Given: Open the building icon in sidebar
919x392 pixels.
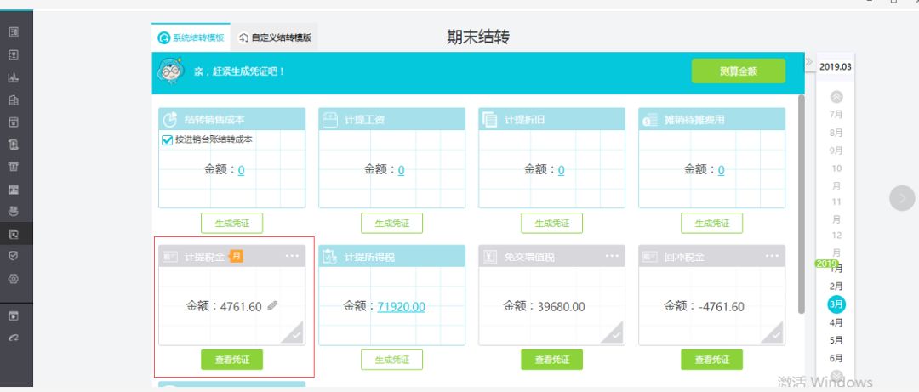Looking at the screenshot, I should click(x=14, y=99).
